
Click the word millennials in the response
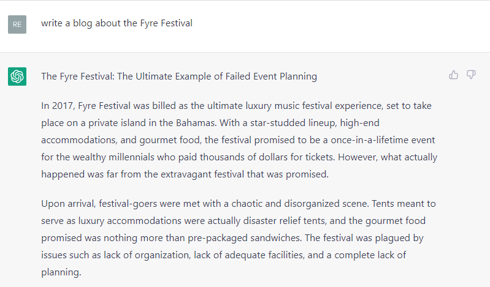point(131,157)
